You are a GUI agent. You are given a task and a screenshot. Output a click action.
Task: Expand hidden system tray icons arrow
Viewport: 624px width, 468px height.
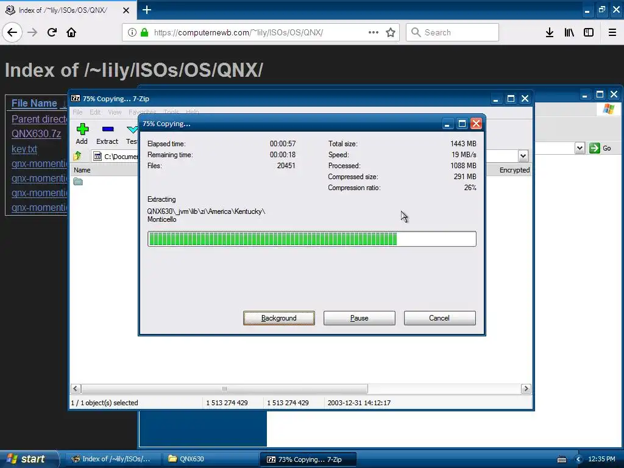[x=578, y=459]
